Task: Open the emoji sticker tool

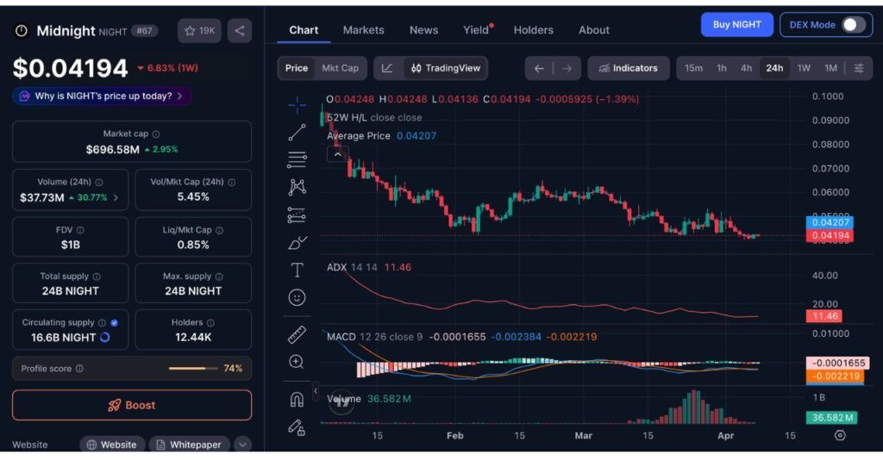Action: coord(297,297)
